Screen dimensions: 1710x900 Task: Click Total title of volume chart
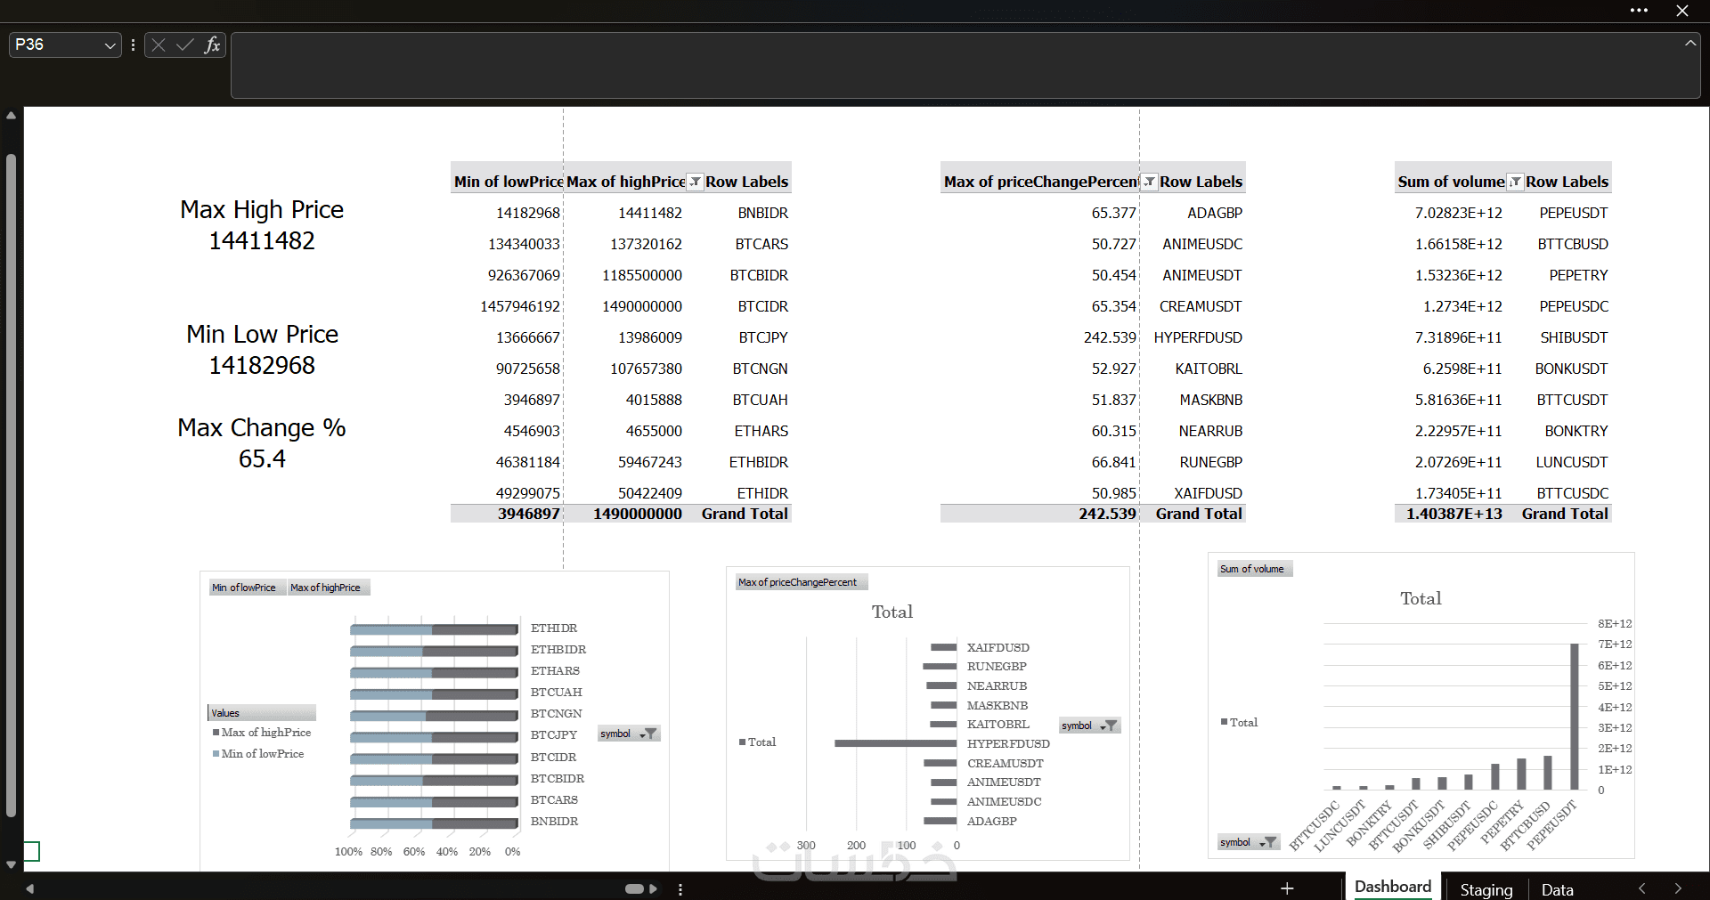pos(1421,598)
